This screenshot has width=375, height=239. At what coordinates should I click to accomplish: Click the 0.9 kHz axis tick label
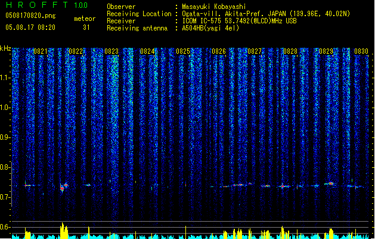5,137
